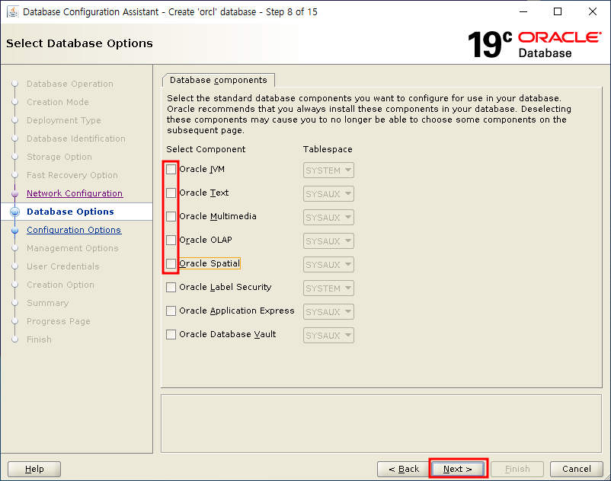The width and height of the screenshot is (611, 481).
Task: Select the Oracle Spatial checkbox
Action: click(x=171, y=263)
